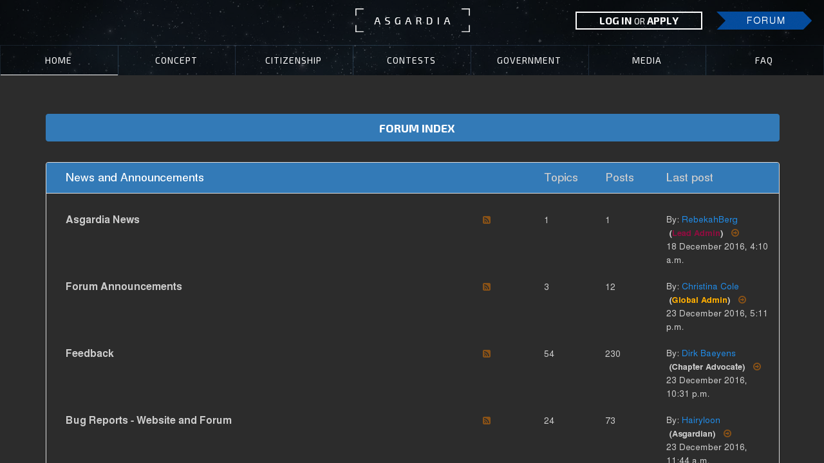Click the date 23 December 2016, 5:11 p.m.
Viewport: 824px width, 463px height.
(x=717, y=320)
